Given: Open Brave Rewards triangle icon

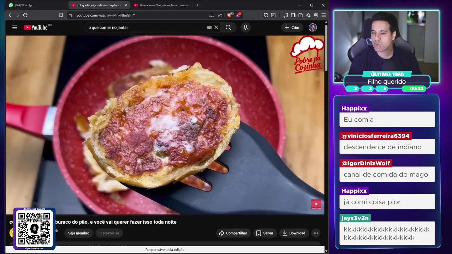Looking at the screenshot, I should pos(238,15).
